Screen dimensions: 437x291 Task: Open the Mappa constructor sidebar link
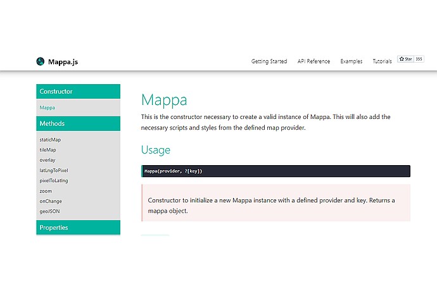(47, 108)
